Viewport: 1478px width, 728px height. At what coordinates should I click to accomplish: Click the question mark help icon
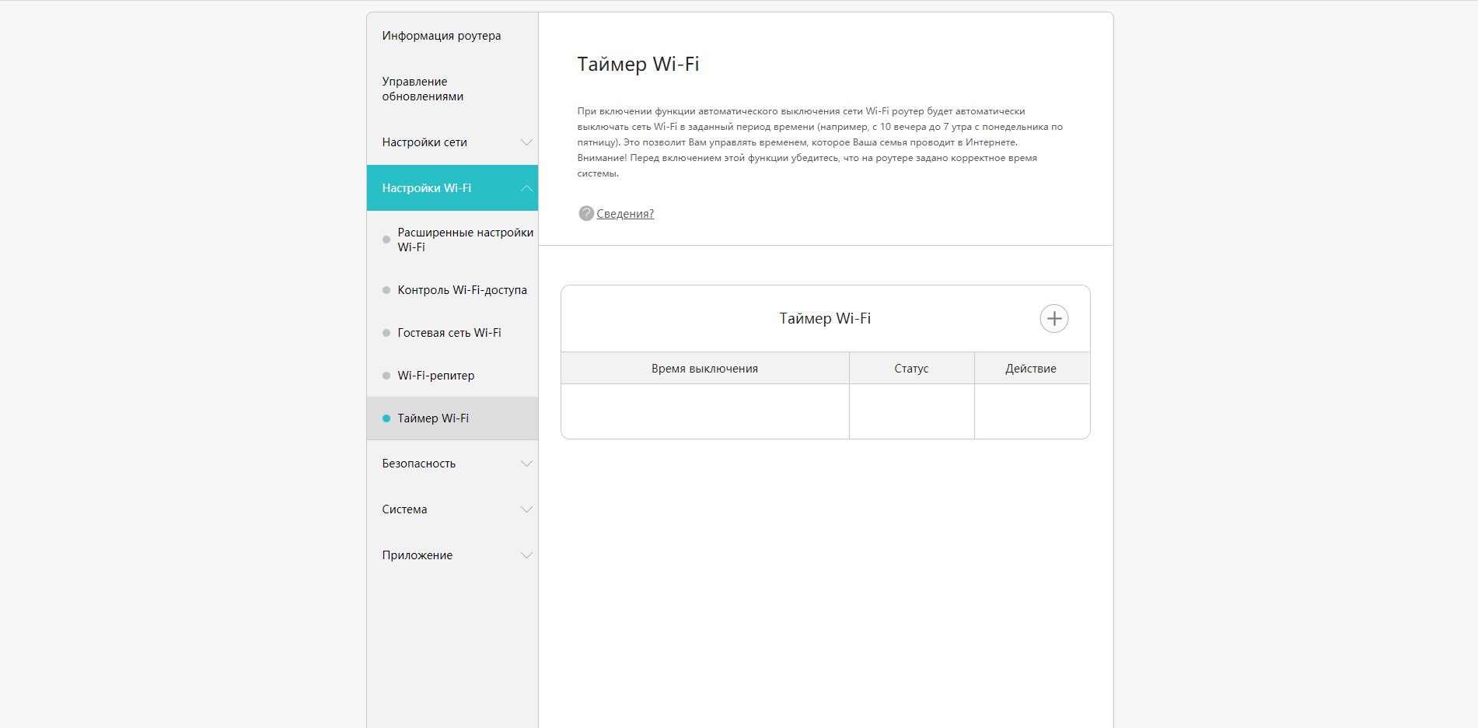coord(586,213)
